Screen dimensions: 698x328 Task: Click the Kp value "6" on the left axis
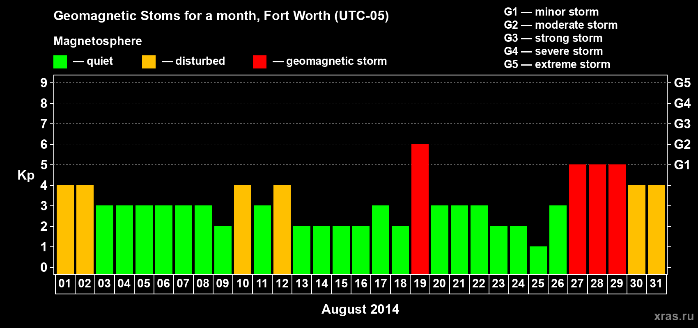(44, 144)
